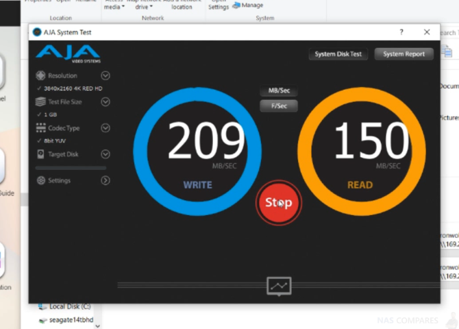459x329 pixels.
Task: Click the Codec Type label
Action: coord(64,128)
